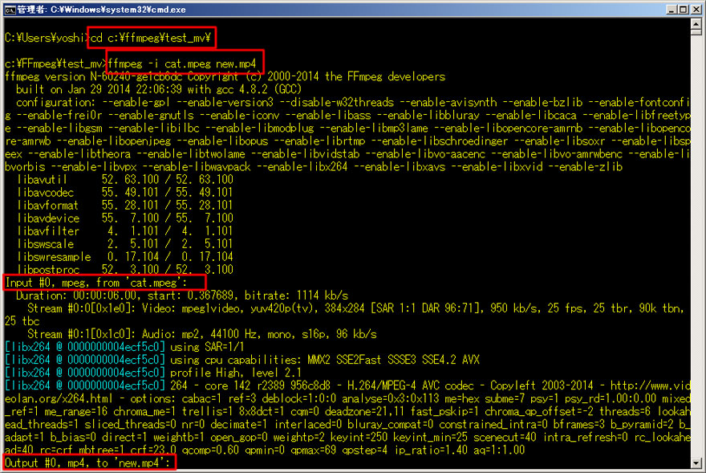The width and height of the screenshot is (706, 473).
Task: Click the 'built on Jan 29 2014' line
Action: 159,89
